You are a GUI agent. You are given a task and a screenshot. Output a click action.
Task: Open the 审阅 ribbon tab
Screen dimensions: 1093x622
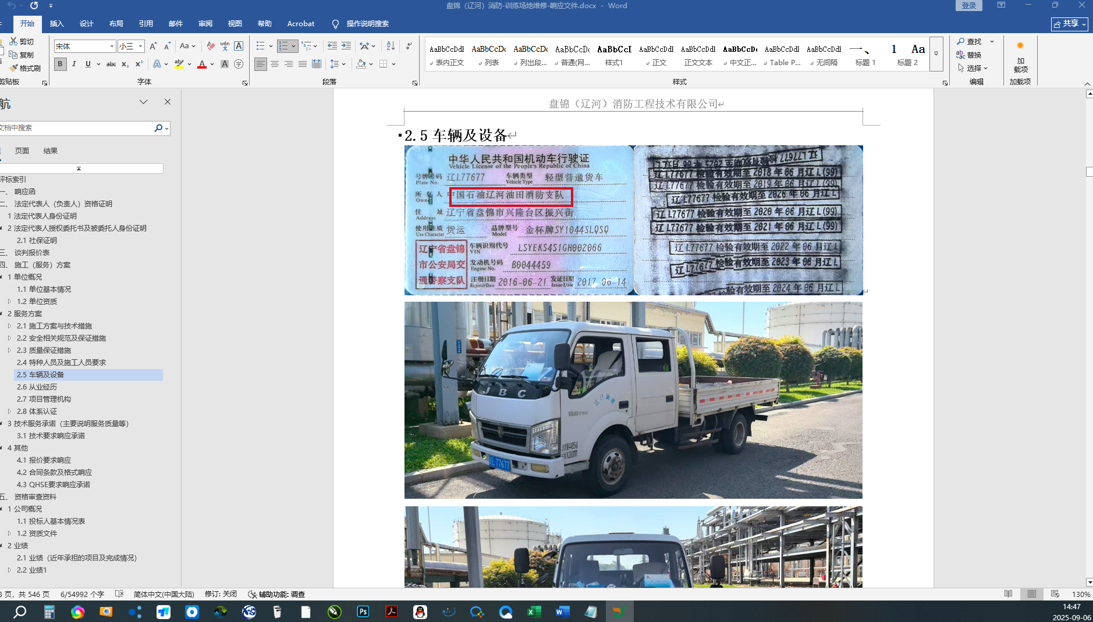tap(205, 24)
